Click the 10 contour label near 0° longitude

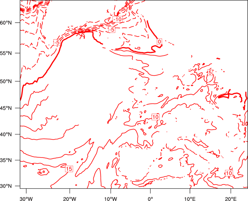coord(156,117)
